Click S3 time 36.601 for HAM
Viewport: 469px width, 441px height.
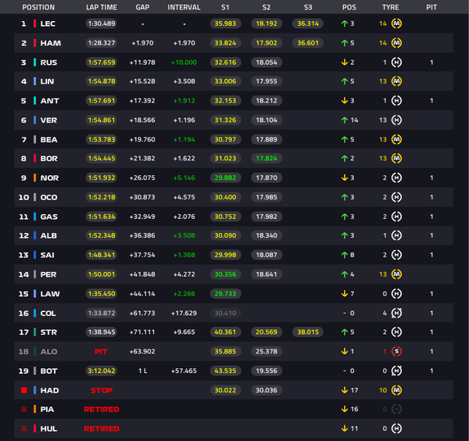[x=308, y=43]
